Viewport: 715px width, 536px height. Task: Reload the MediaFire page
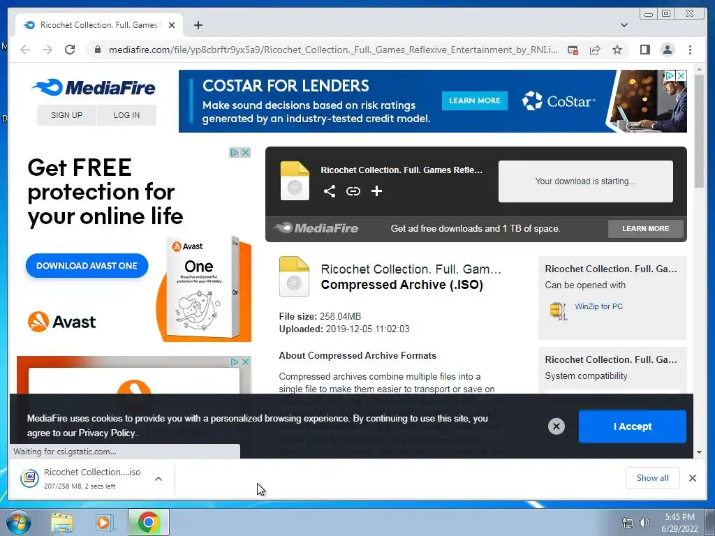[x=70, y=50]
